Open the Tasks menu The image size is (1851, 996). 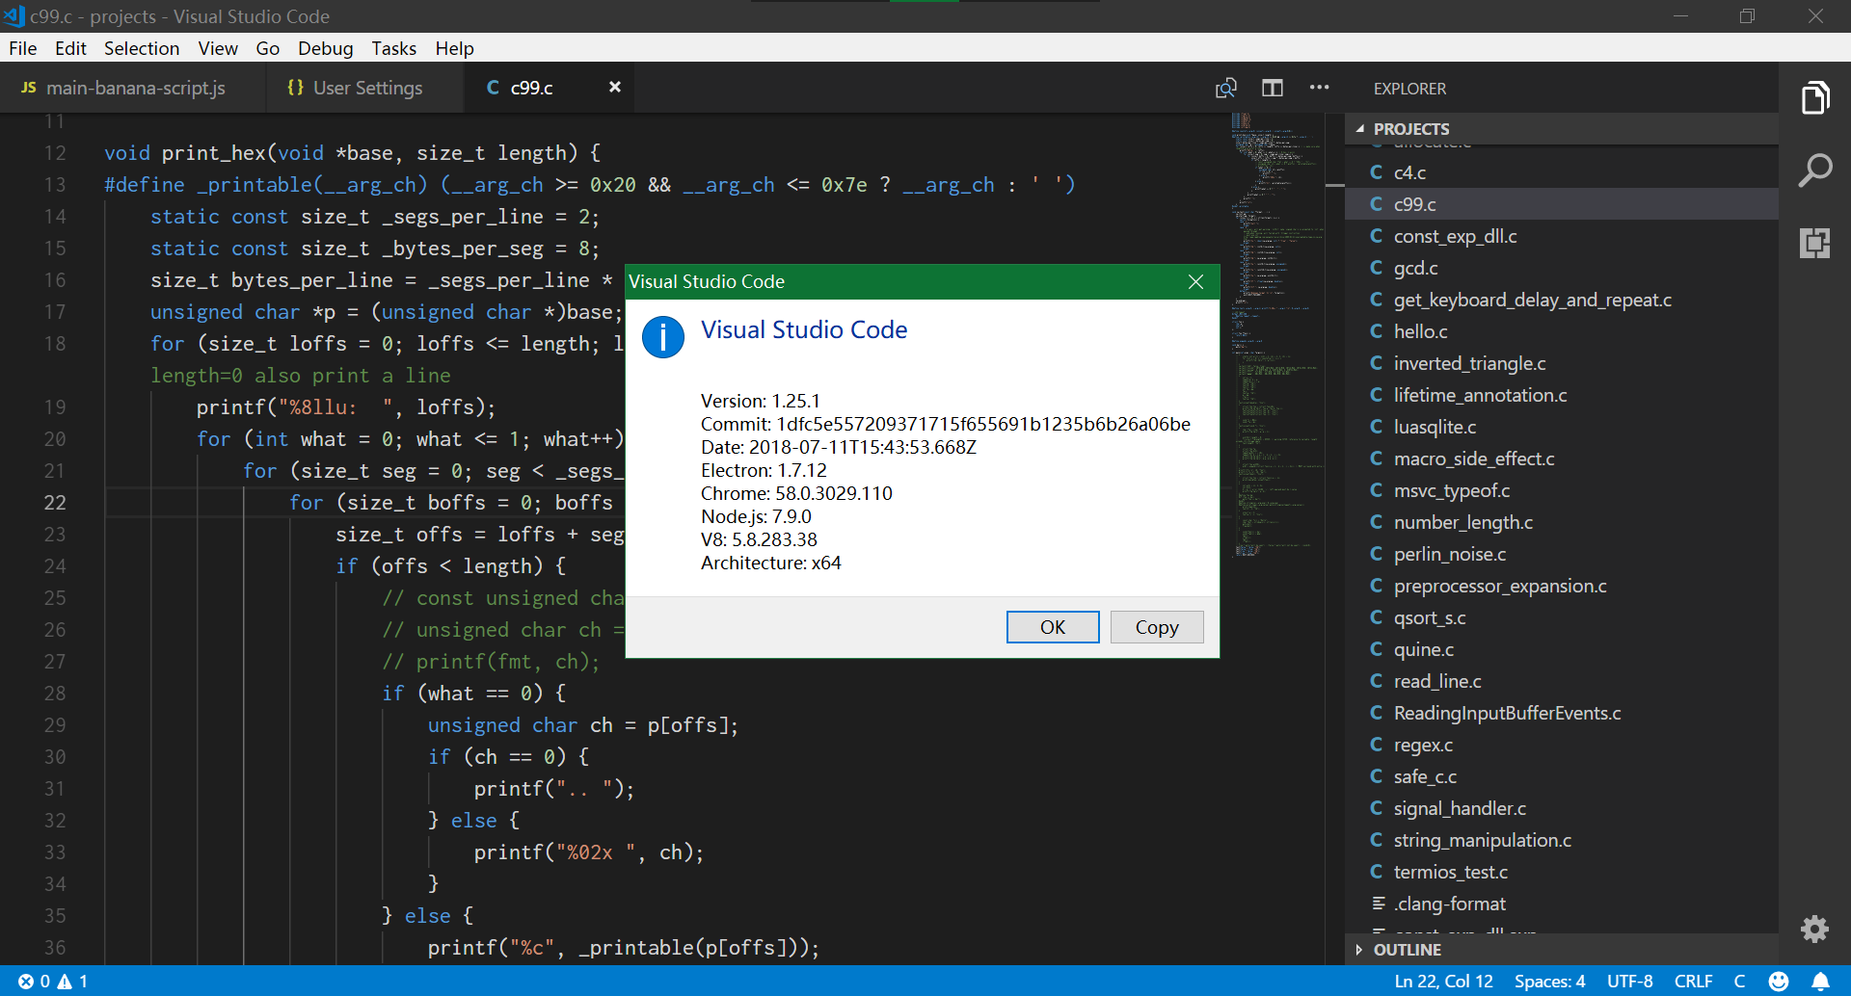point(393,48)
